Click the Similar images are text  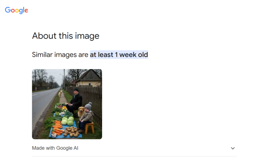[x=60, y=55]
